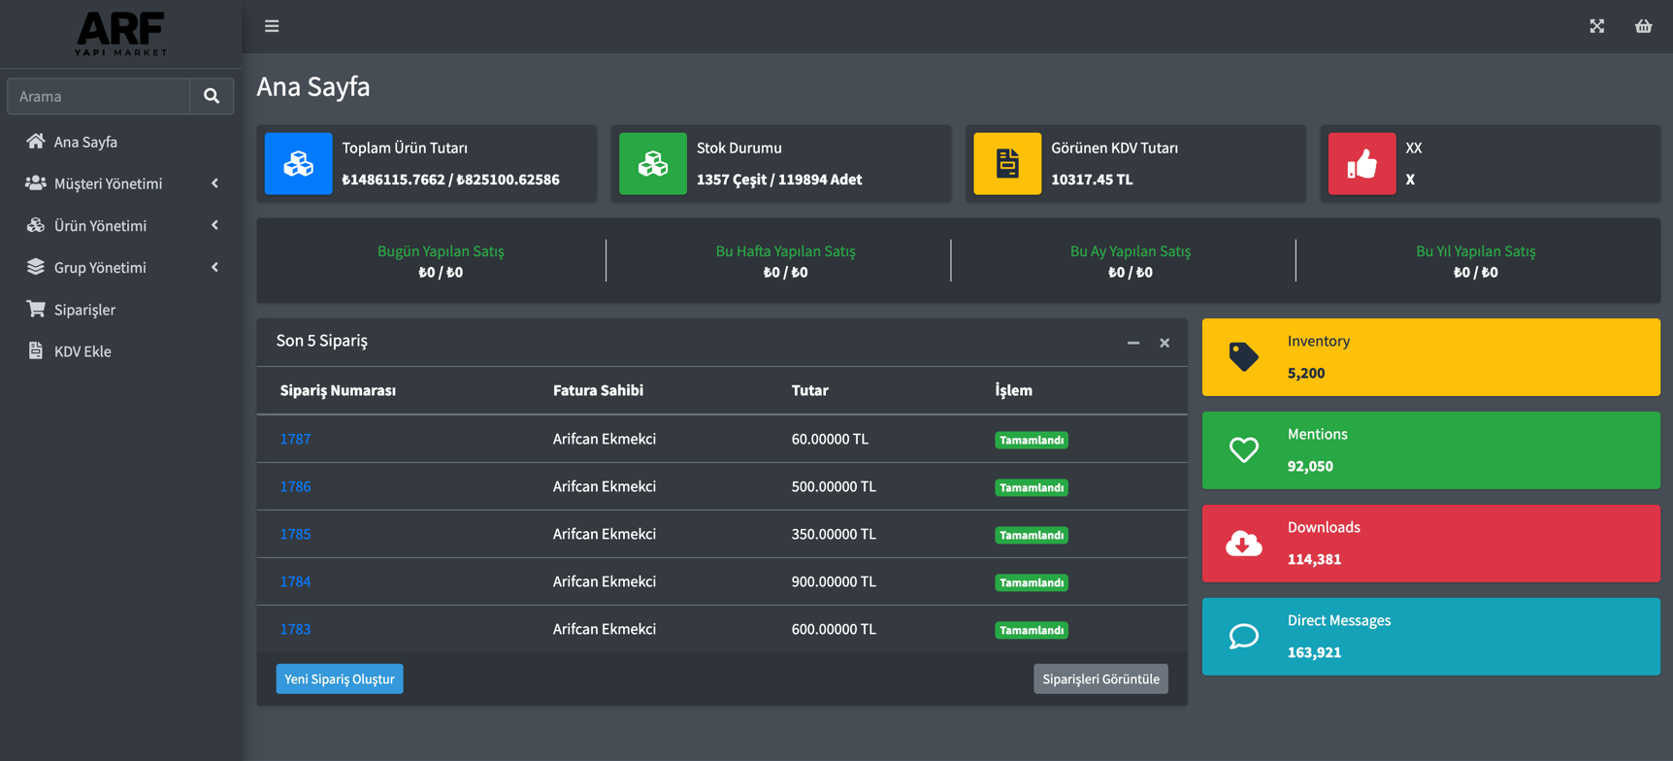Click the ARF Yapı Market logo
This screenshot has height=761, width=1673.
click(x=121, y=33)
